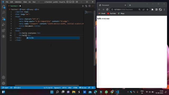The width and height of the screenshot is (169, 95).
Task: Open the Extensions view
Action: point(3,30)
